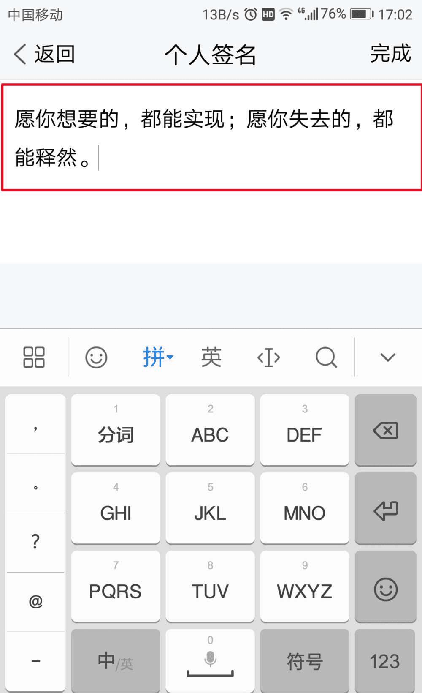This screenshot has width=422, height=693.
Task: Open the 符号 symbols panel
Action: [305, 661]
